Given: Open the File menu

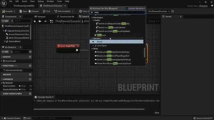Looking at the screenshot, I should (11, 1).
